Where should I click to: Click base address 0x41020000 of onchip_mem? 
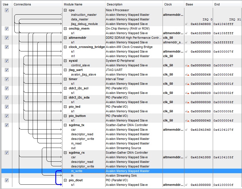pyautogui.click(x=200, y=33)
